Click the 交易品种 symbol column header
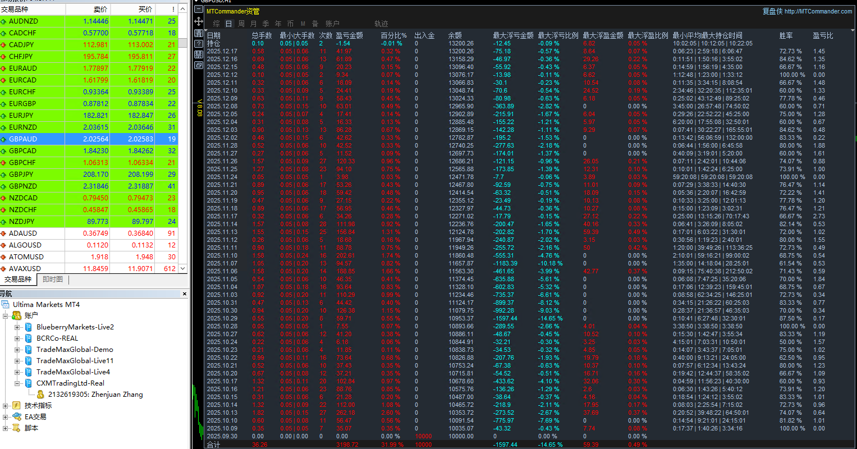This screenshot has width=857, height=449. click(33, 10)
